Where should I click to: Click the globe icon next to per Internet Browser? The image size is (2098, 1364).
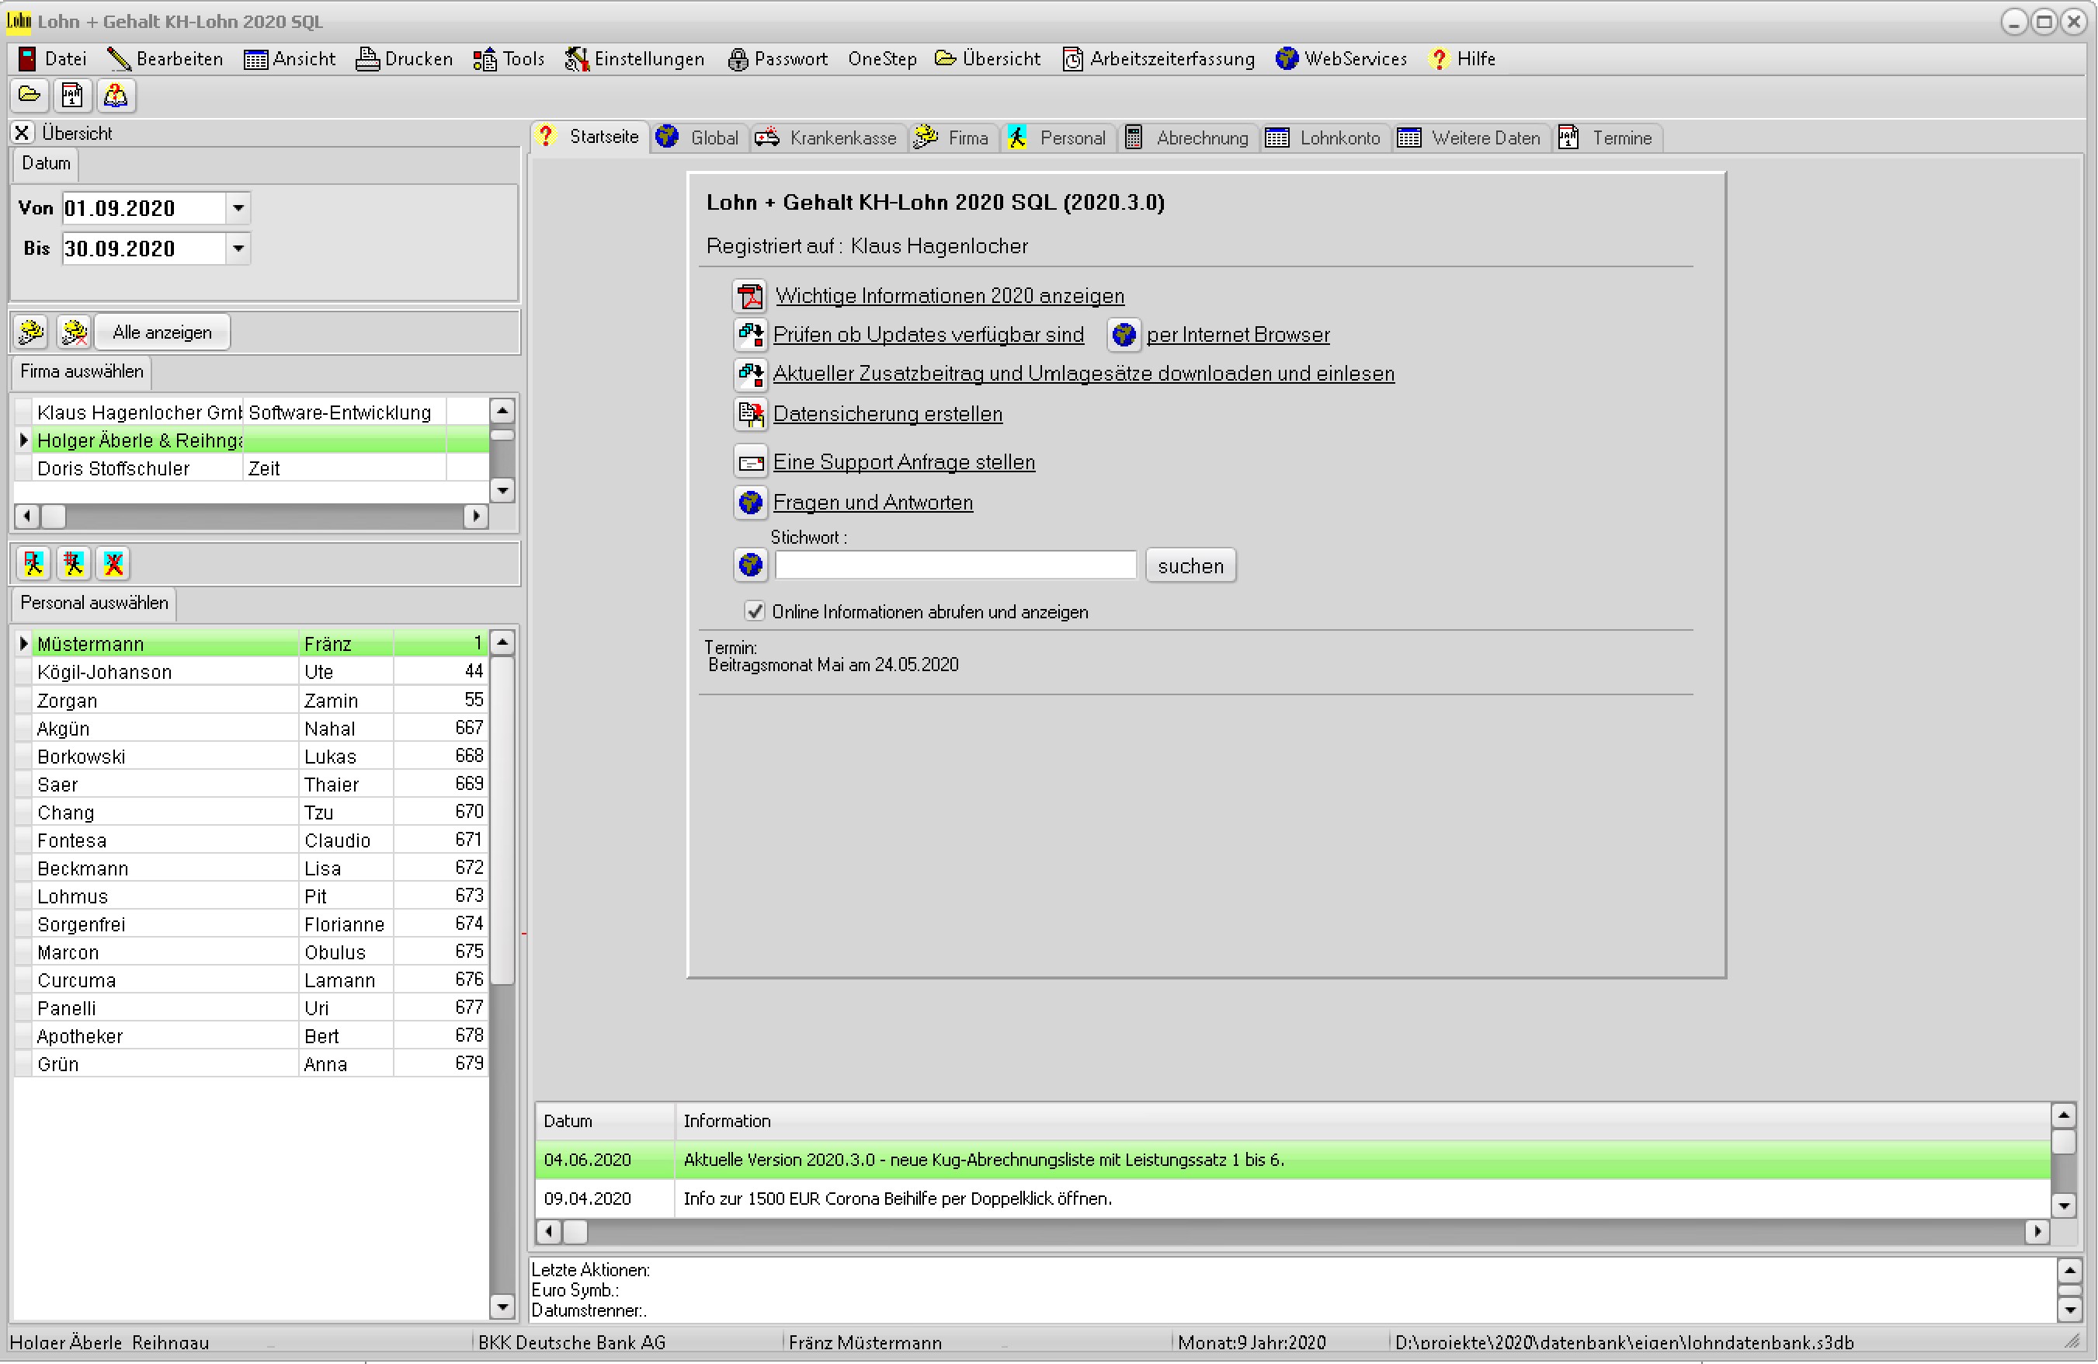pos(1124,335)
